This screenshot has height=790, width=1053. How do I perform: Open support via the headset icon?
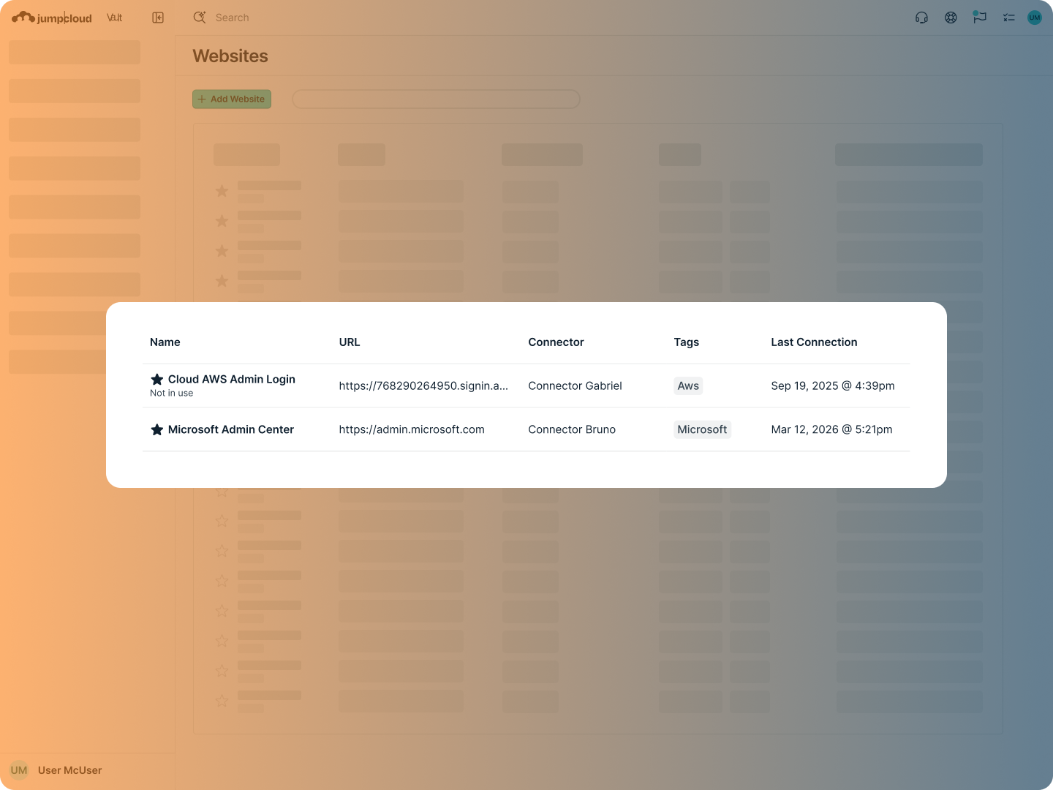pos(921,18)
